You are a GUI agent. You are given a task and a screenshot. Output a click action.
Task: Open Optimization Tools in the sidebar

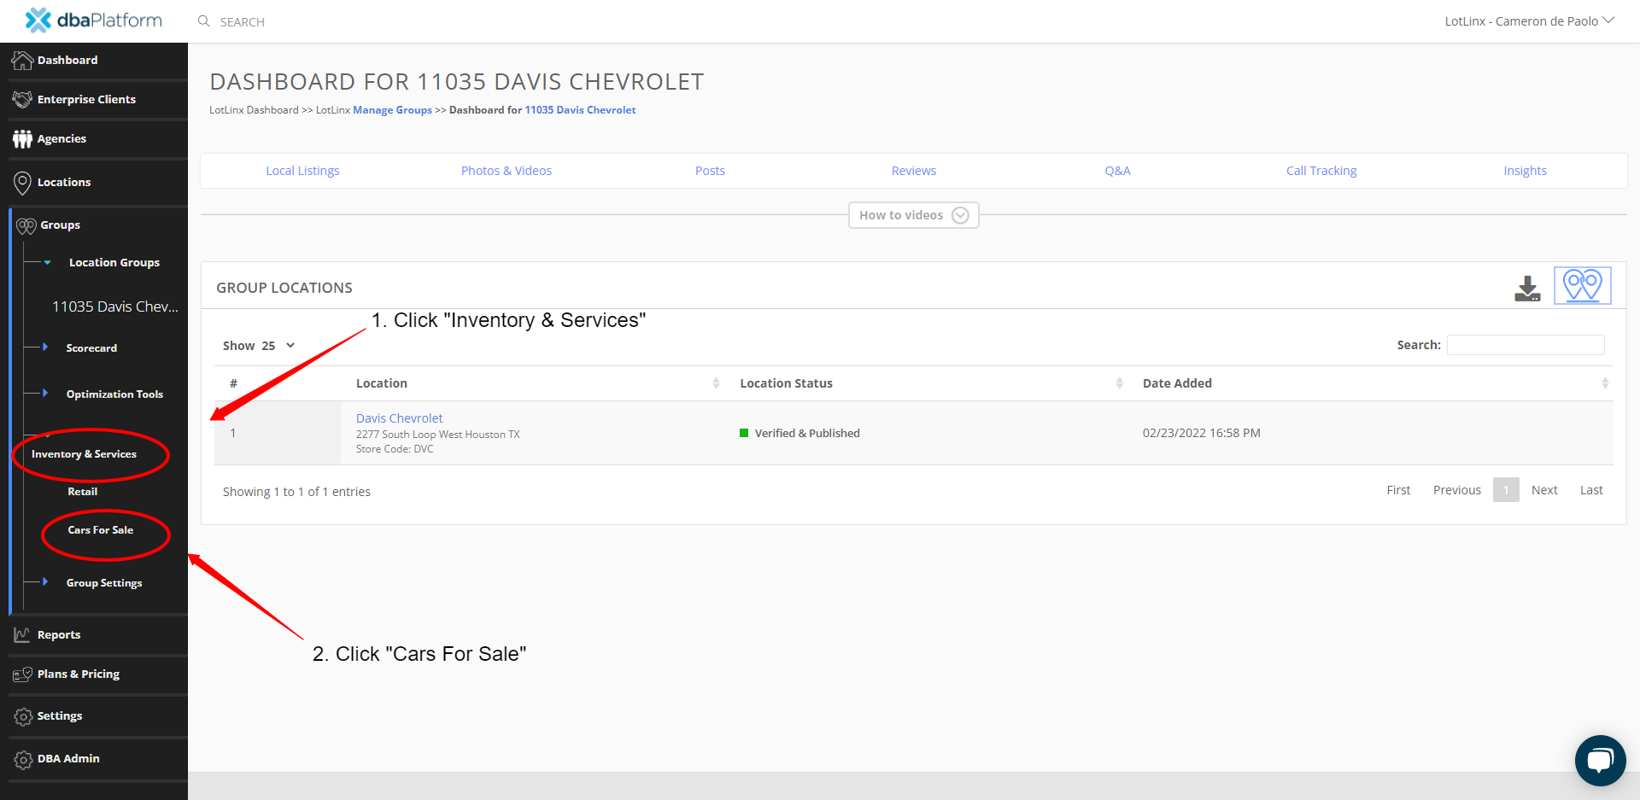(x=114, y=394)
